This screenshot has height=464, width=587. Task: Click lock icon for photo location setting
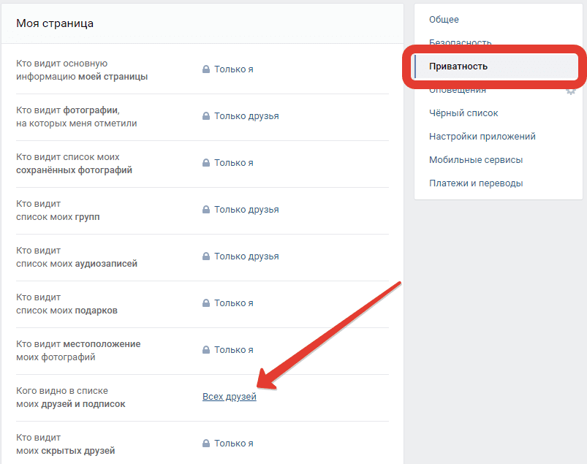pos(206,350)
